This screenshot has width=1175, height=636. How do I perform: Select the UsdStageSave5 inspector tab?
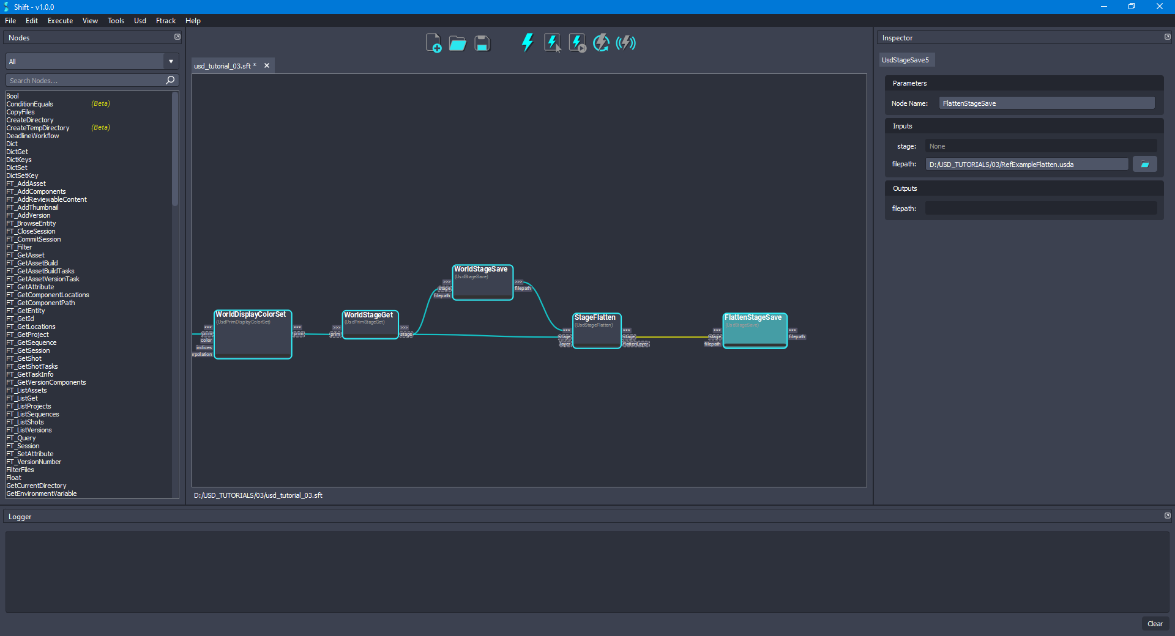(906, 59)
